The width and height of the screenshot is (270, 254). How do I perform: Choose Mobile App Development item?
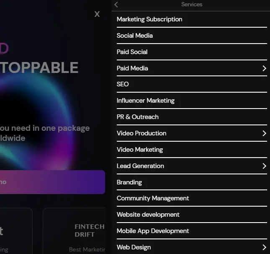(x=153, y=231)
